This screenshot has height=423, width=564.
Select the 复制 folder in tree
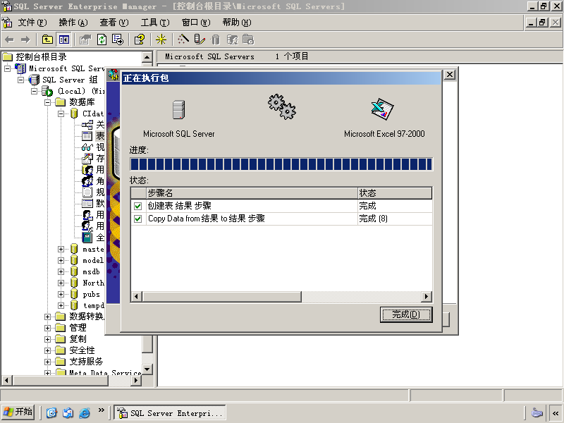78,339
